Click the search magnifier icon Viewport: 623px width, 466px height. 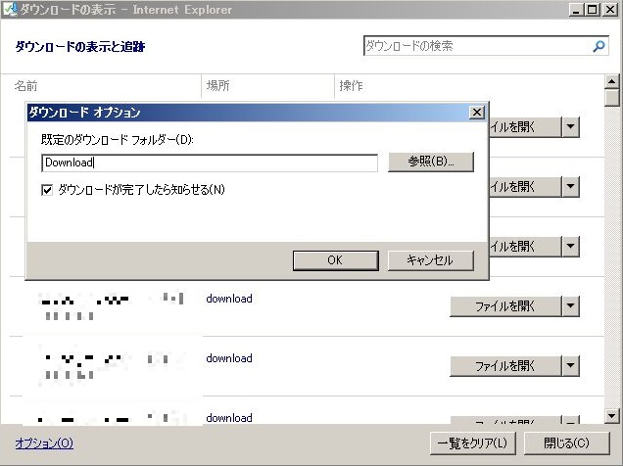click(599, 46)
